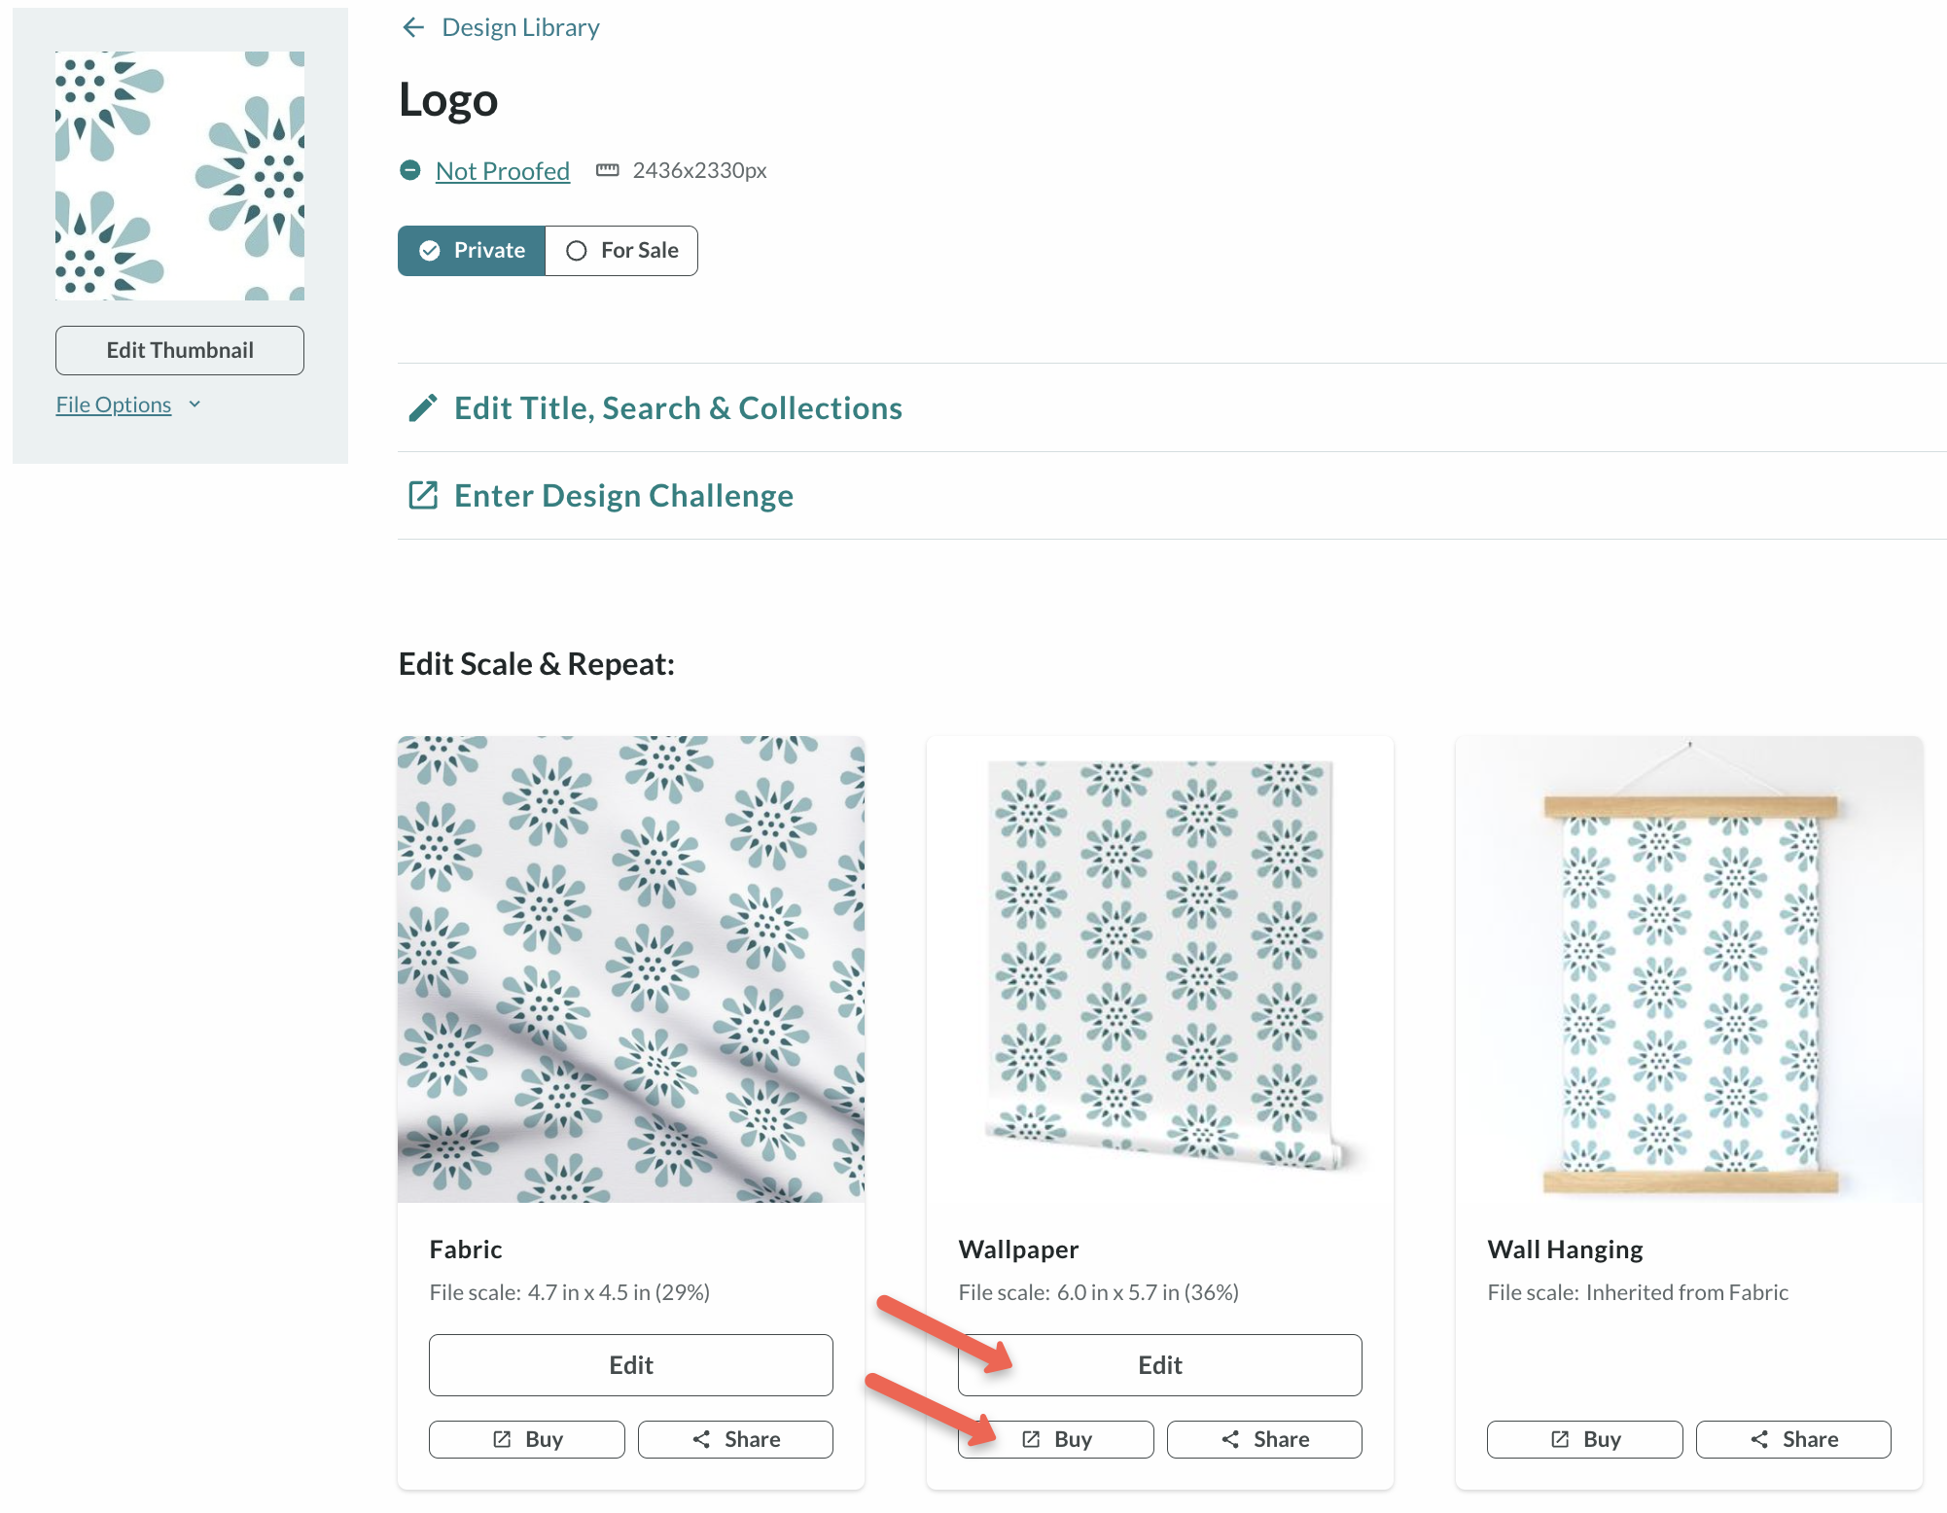Click the ruler icon beside the pixel dimensions

pos(608,171)
